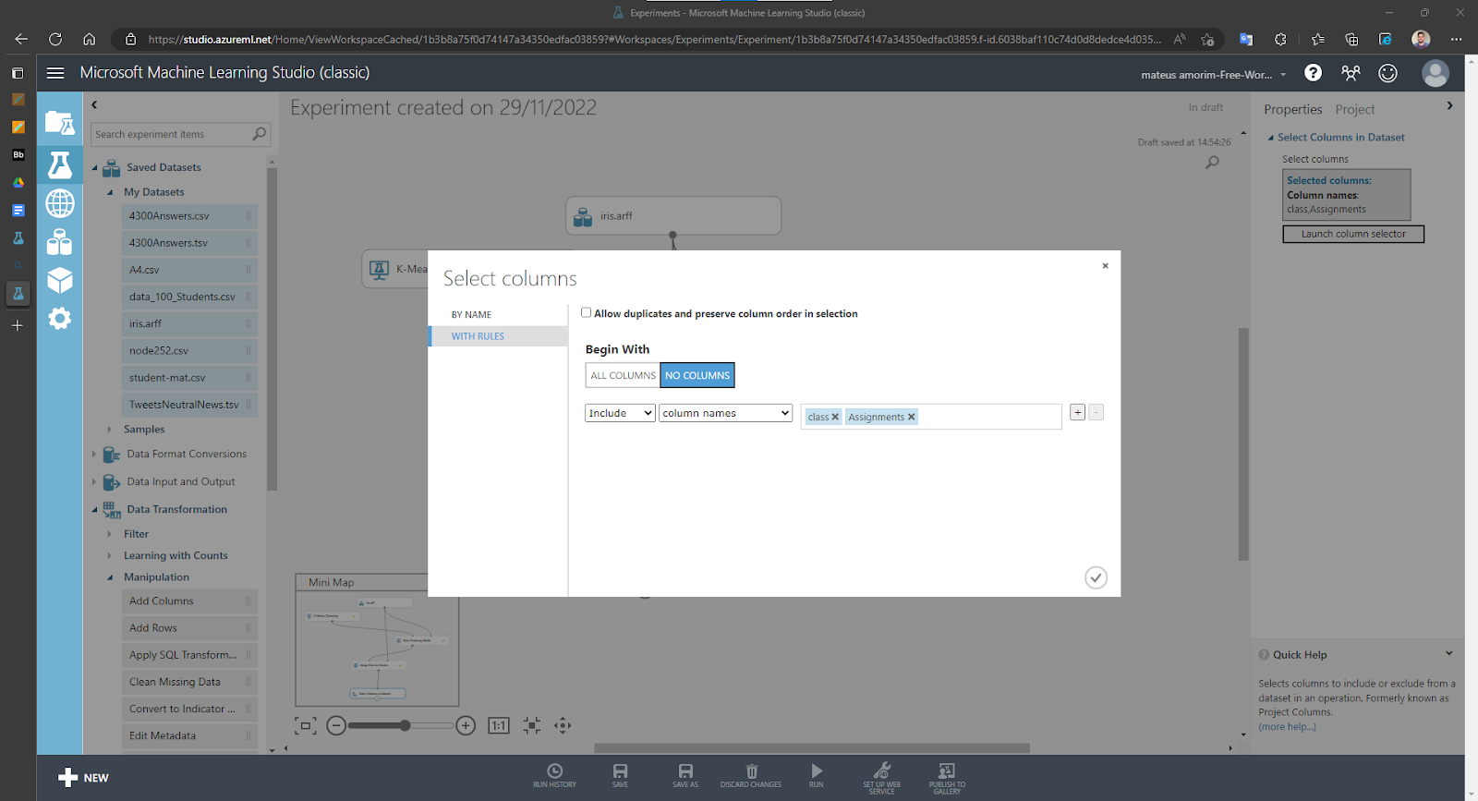Click the canvas search magnifier icon
The height and width of the screenshot is (801, 1478).
(1212, 163)
